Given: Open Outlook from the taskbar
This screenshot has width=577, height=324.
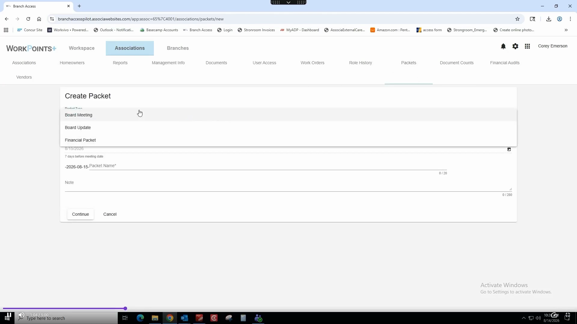Looking at the screenshot, I should click(x=185, y=318).
